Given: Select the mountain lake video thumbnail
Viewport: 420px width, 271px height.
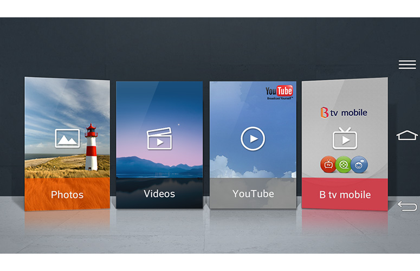Looking at the screenshot, I should pos(159,130).
